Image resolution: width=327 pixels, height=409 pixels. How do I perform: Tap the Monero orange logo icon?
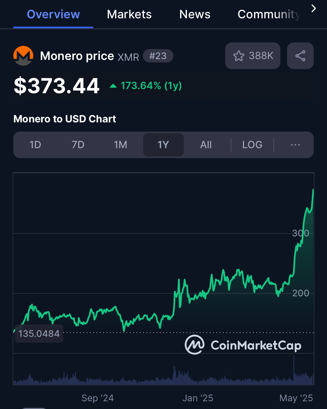click(x=23, y=56)
